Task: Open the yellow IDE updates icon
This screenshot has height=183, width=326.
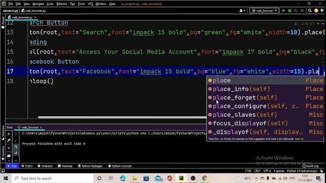Action: pyautogui.click(x=316, y=11)
